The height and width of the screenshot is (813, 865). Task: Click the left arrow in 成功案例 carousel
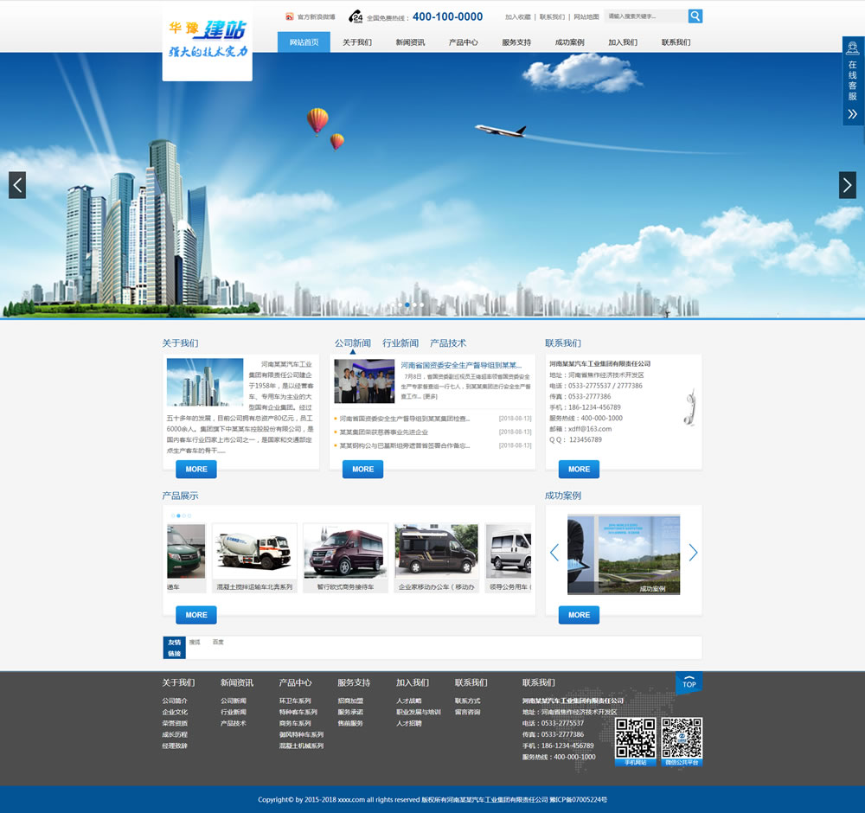(554, 553)
